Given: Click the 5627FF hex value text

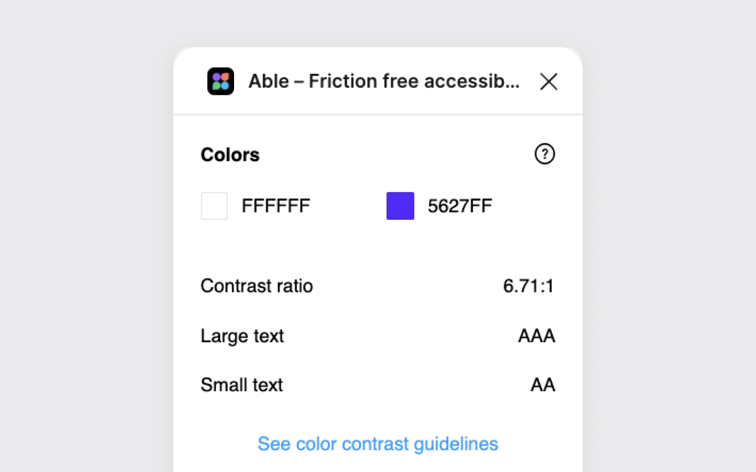Looking at the screenshot, I should [460, 205].
